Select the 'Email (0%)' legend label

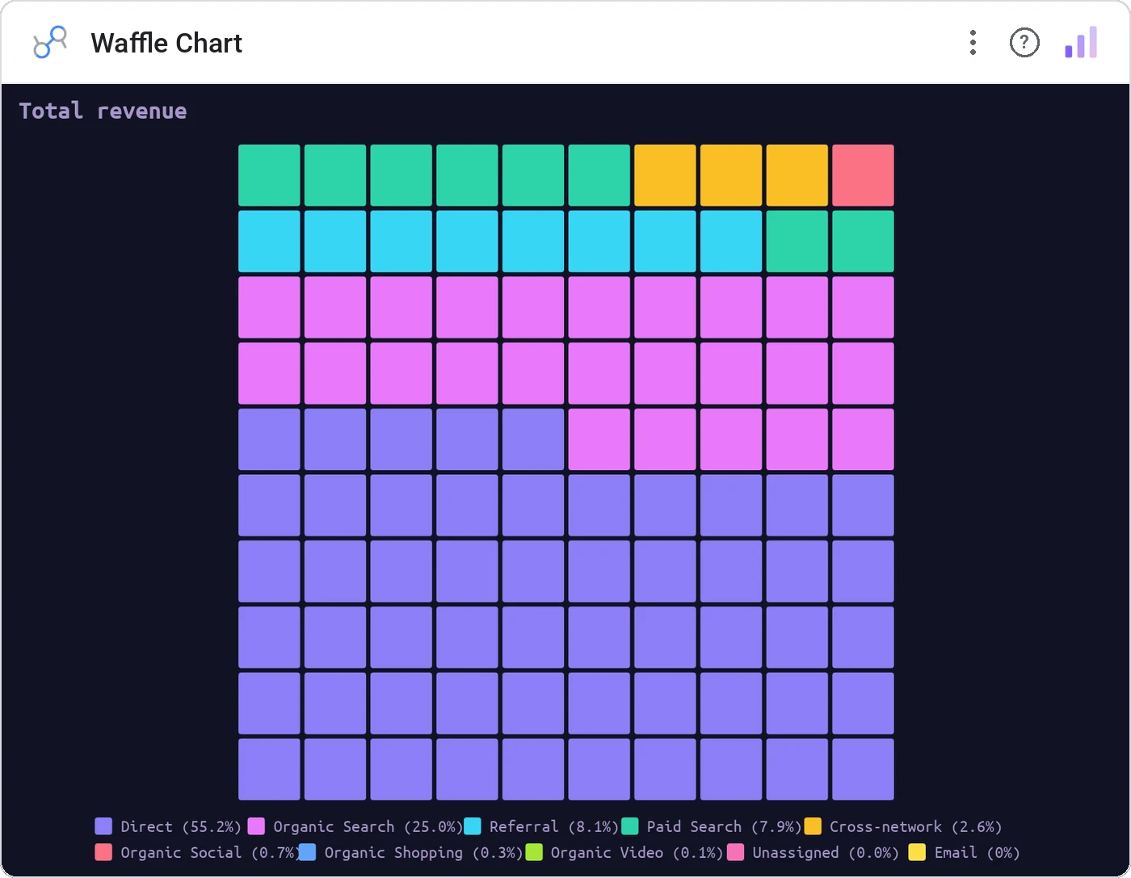tap(978, 852)
